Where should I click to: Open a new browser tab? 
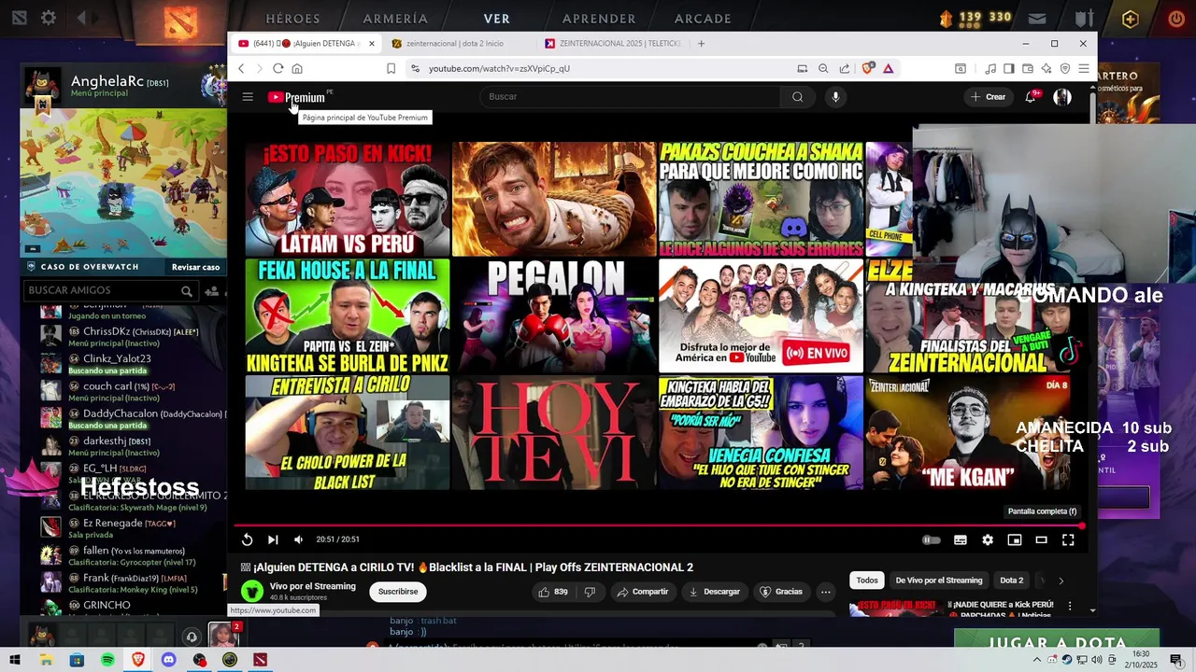[x=702, y=43]
